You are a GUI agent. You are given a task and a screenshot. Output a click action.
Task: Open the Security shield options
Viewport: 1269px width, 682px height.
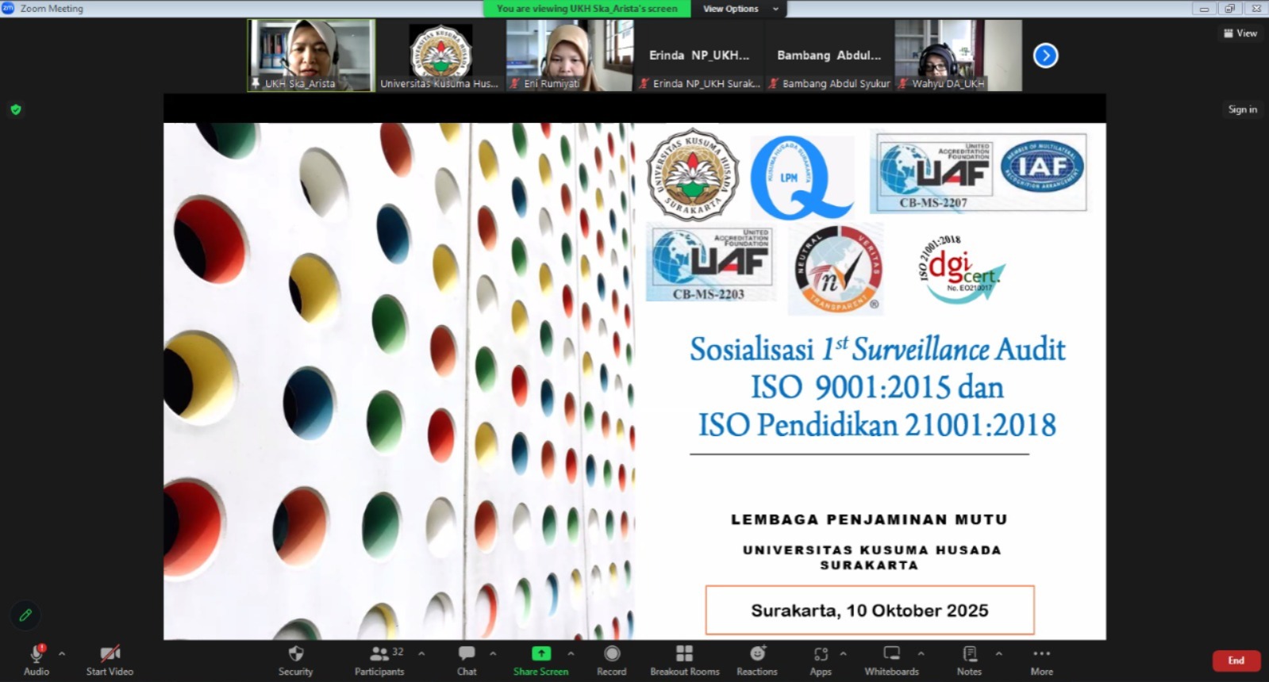coord(295,660)
